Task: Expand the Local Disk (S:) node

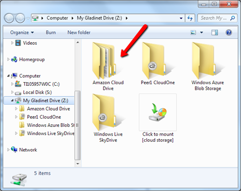Action: (12, 92)
